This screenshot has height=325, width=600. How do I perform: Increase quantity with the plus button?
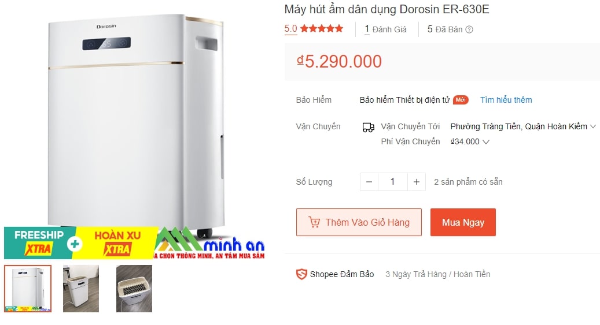point(417,182)
